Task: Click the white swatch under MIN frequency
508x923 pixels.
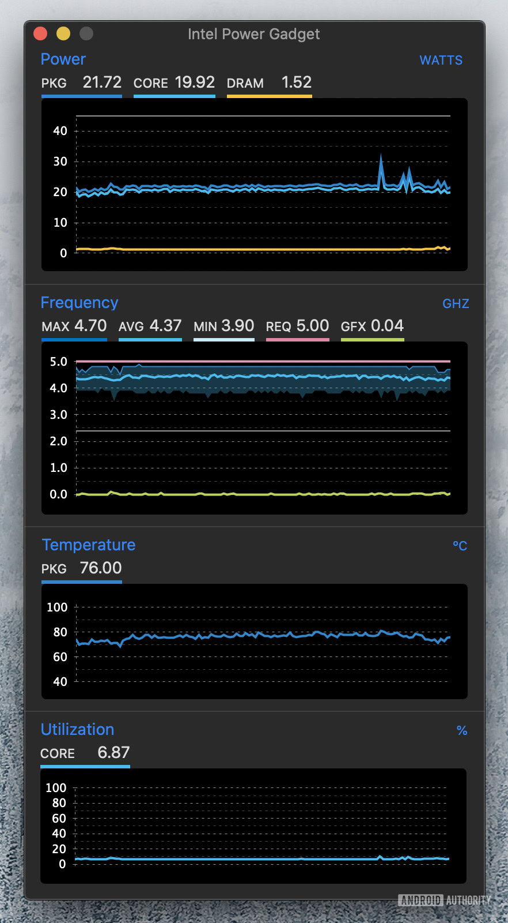Action: pos(223,340)
